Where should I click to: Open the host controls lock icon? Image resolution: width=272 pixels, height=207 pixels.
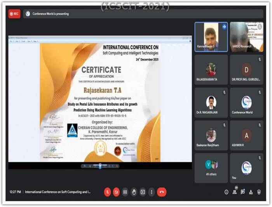pos(259,192)
